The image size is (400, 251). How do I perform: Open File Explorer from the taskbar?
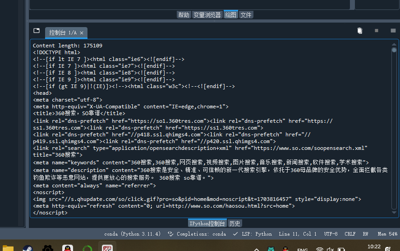point(8,248)
